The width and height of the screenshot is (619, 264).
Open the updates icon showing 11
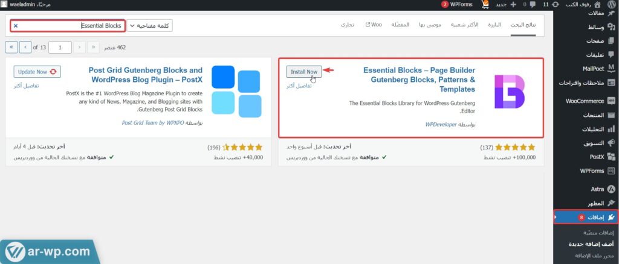coord(556,4)
